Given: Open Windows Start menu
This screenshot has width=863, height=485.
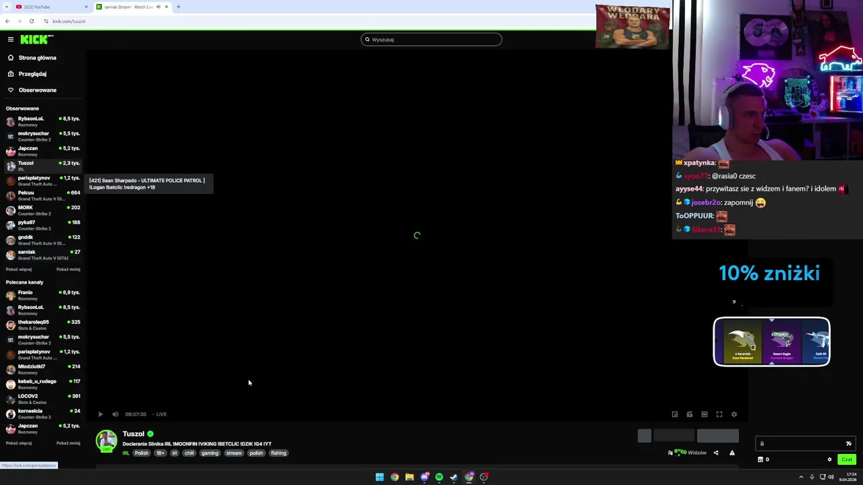Looking at the screenshot, I should (380, 477).
